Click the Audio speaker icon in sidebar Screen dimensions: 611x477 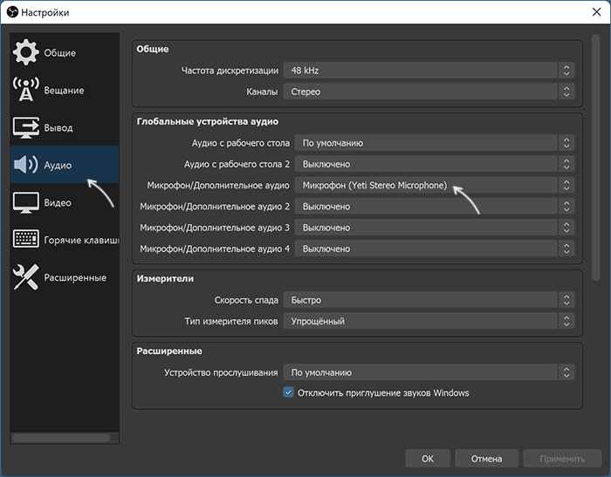[x=26, y=165]
